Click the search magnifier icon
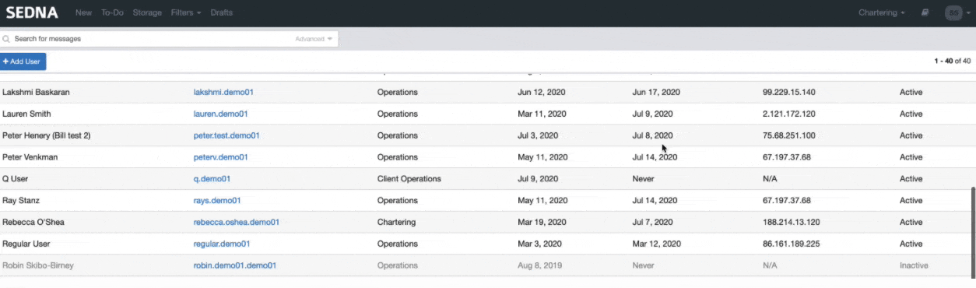This screenshot has height=288, width=976. 6,39
